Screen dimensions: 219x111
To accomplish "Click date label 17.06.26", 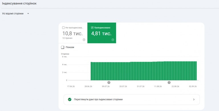I will [x=71, y=86].
